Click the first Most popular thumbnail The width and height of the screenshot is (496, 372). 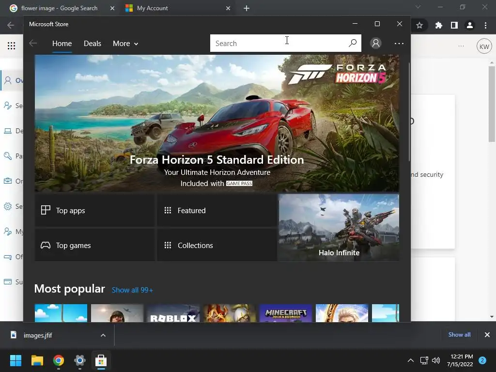coord(61,313)
